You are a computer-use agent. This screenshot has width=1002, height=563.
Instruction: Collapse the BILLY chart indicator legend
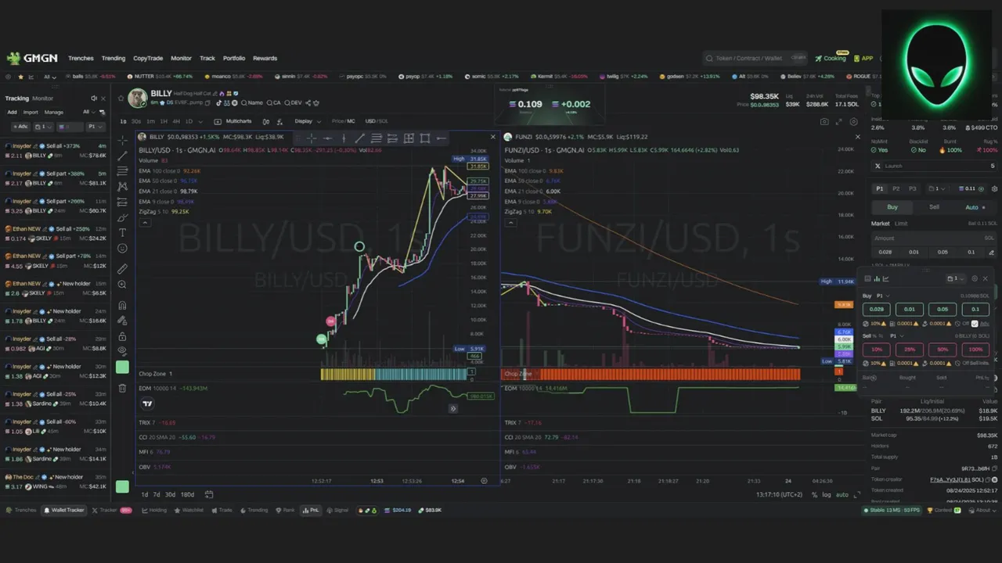coord(144,223)
